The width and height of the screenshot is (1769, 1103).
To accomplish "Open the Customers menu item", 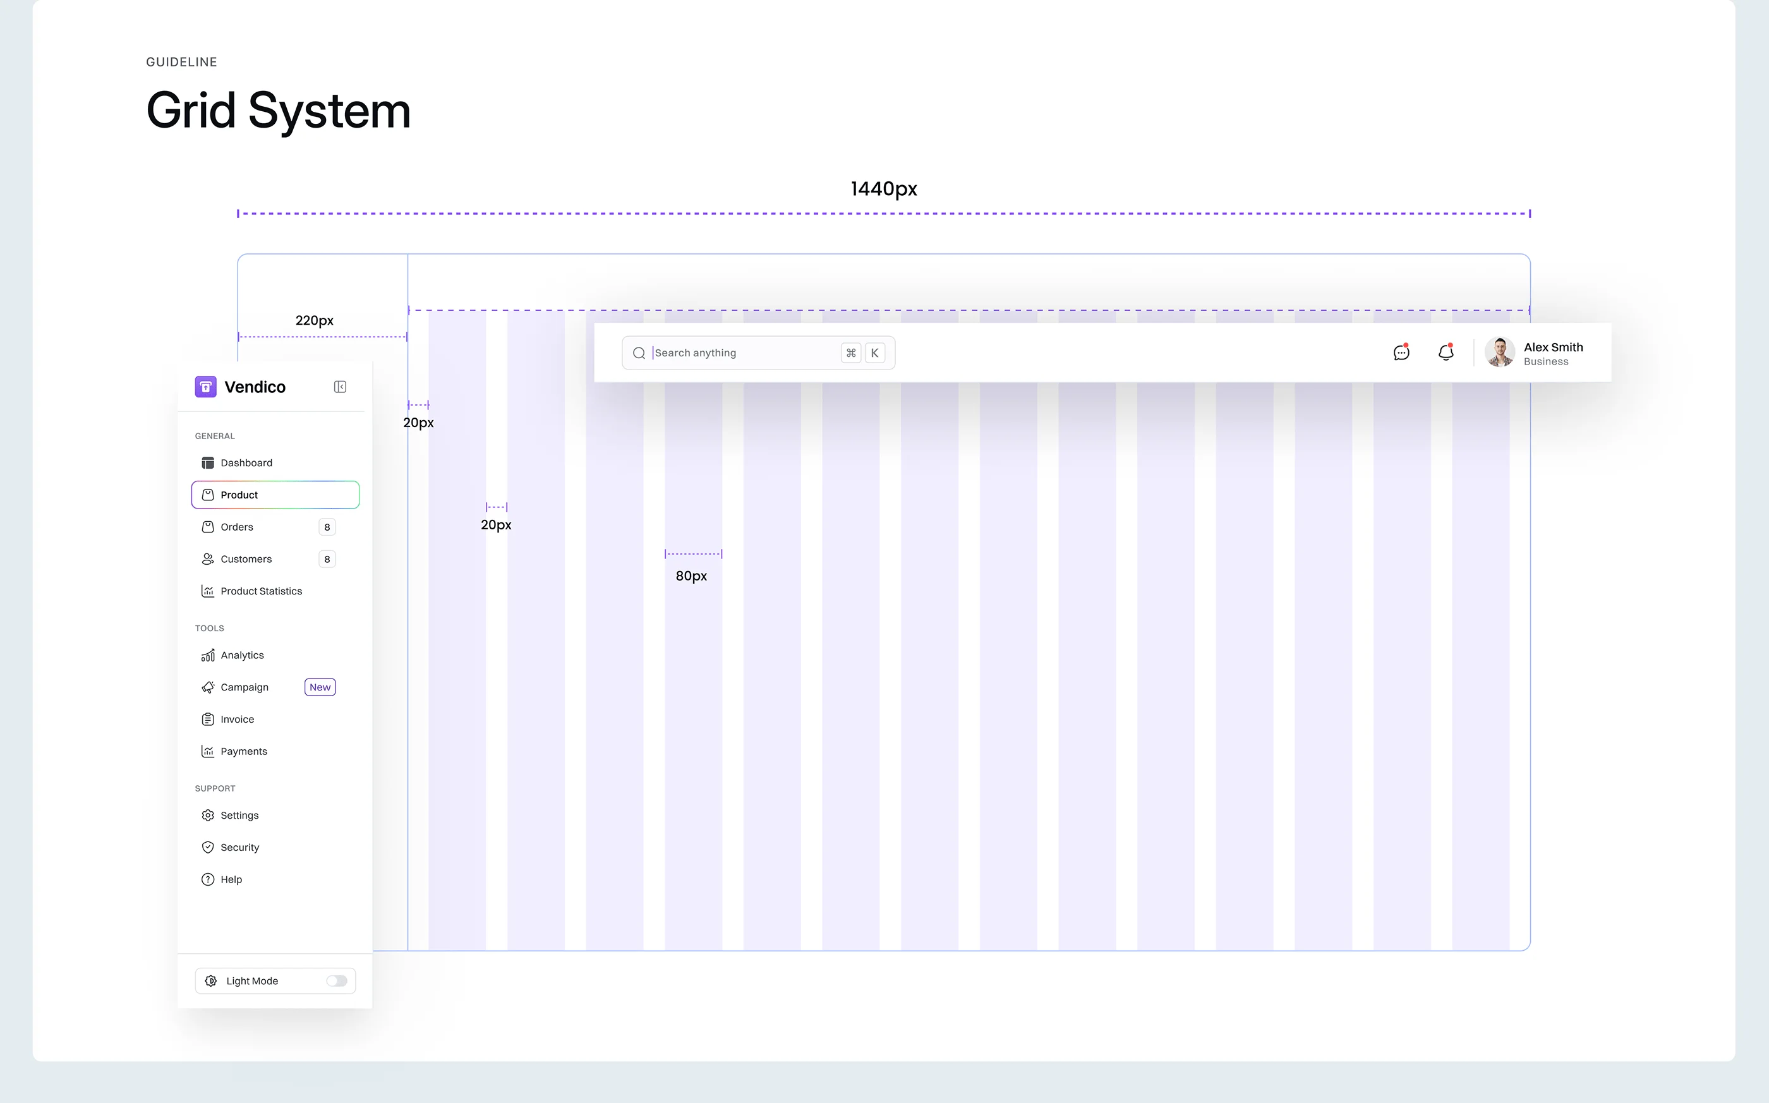I will tap(246, 559).
